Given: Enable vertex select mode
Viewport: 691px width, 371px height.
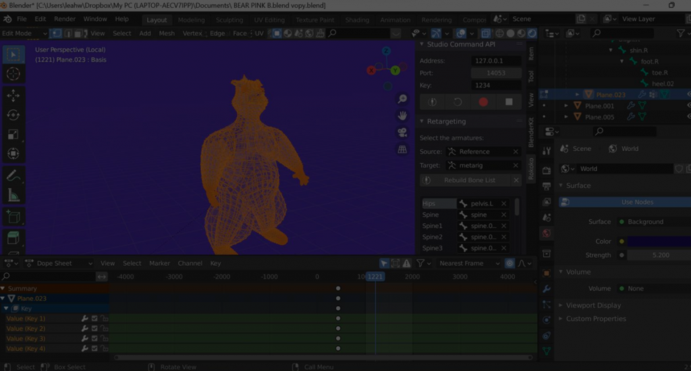Looking at the screenshot, I should pyautogui.click(x=57, y=34).
